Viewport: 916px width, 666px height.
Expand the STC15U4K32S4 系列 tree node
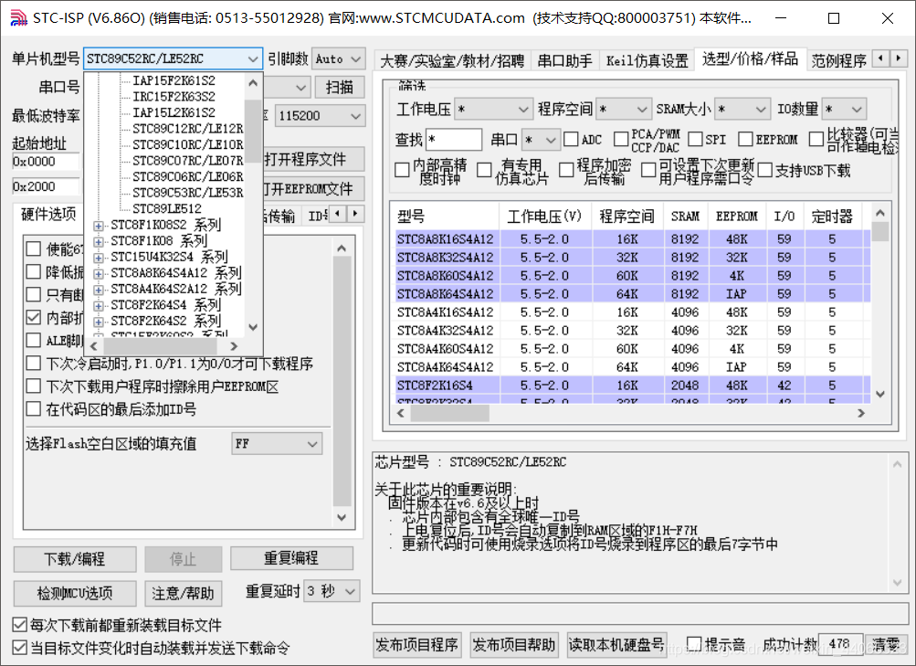(x=98, y=257)
